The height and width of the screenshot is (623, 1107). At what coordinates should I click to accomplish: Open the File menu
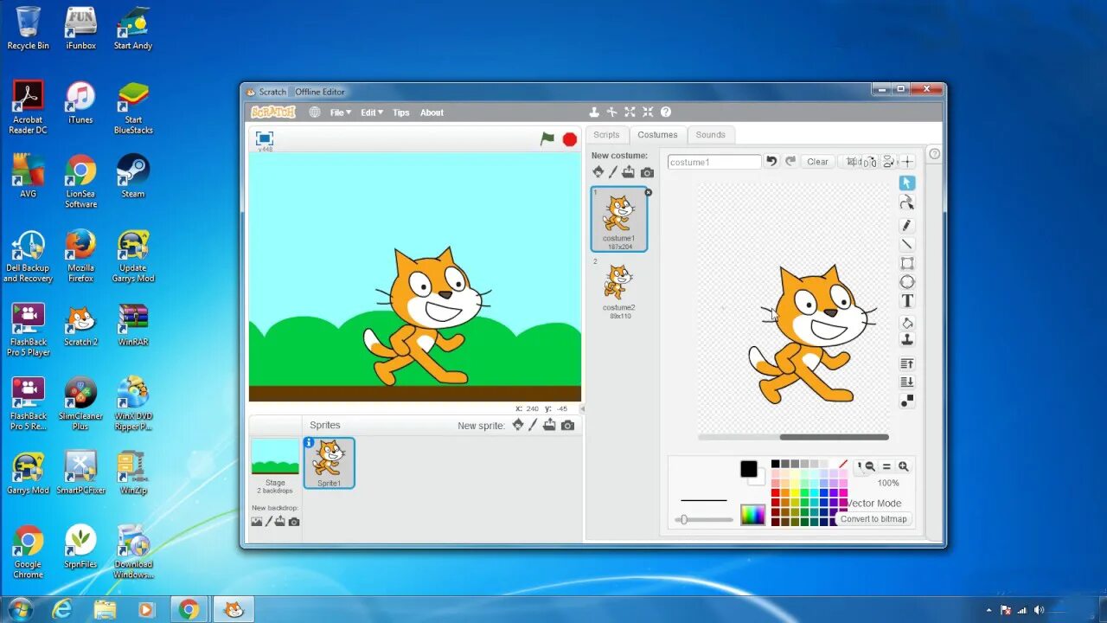pyautogui.click(x=341, y=112)
